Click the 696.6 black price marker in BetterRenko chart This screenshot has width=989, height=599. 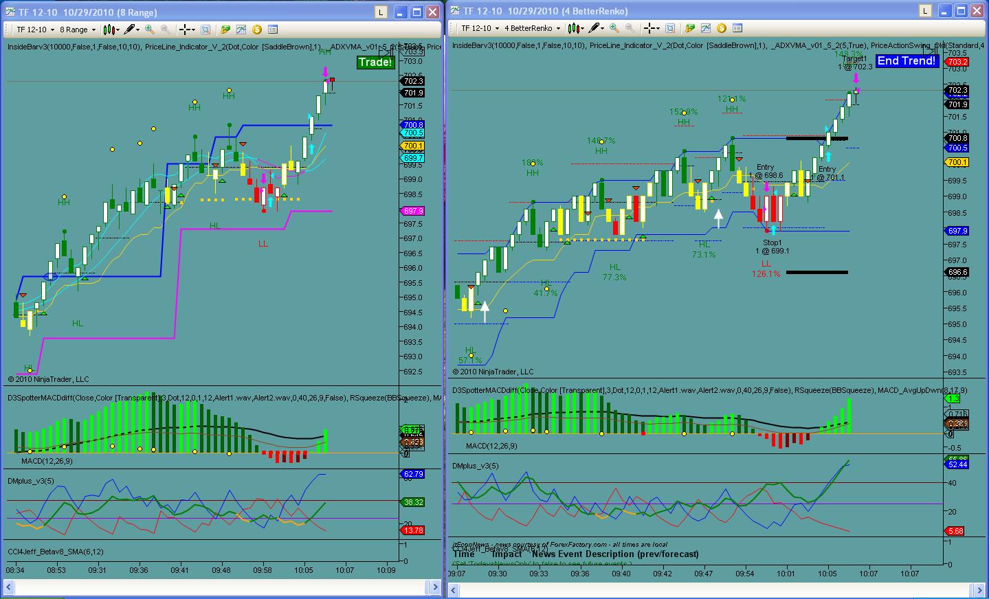point(957,273)
